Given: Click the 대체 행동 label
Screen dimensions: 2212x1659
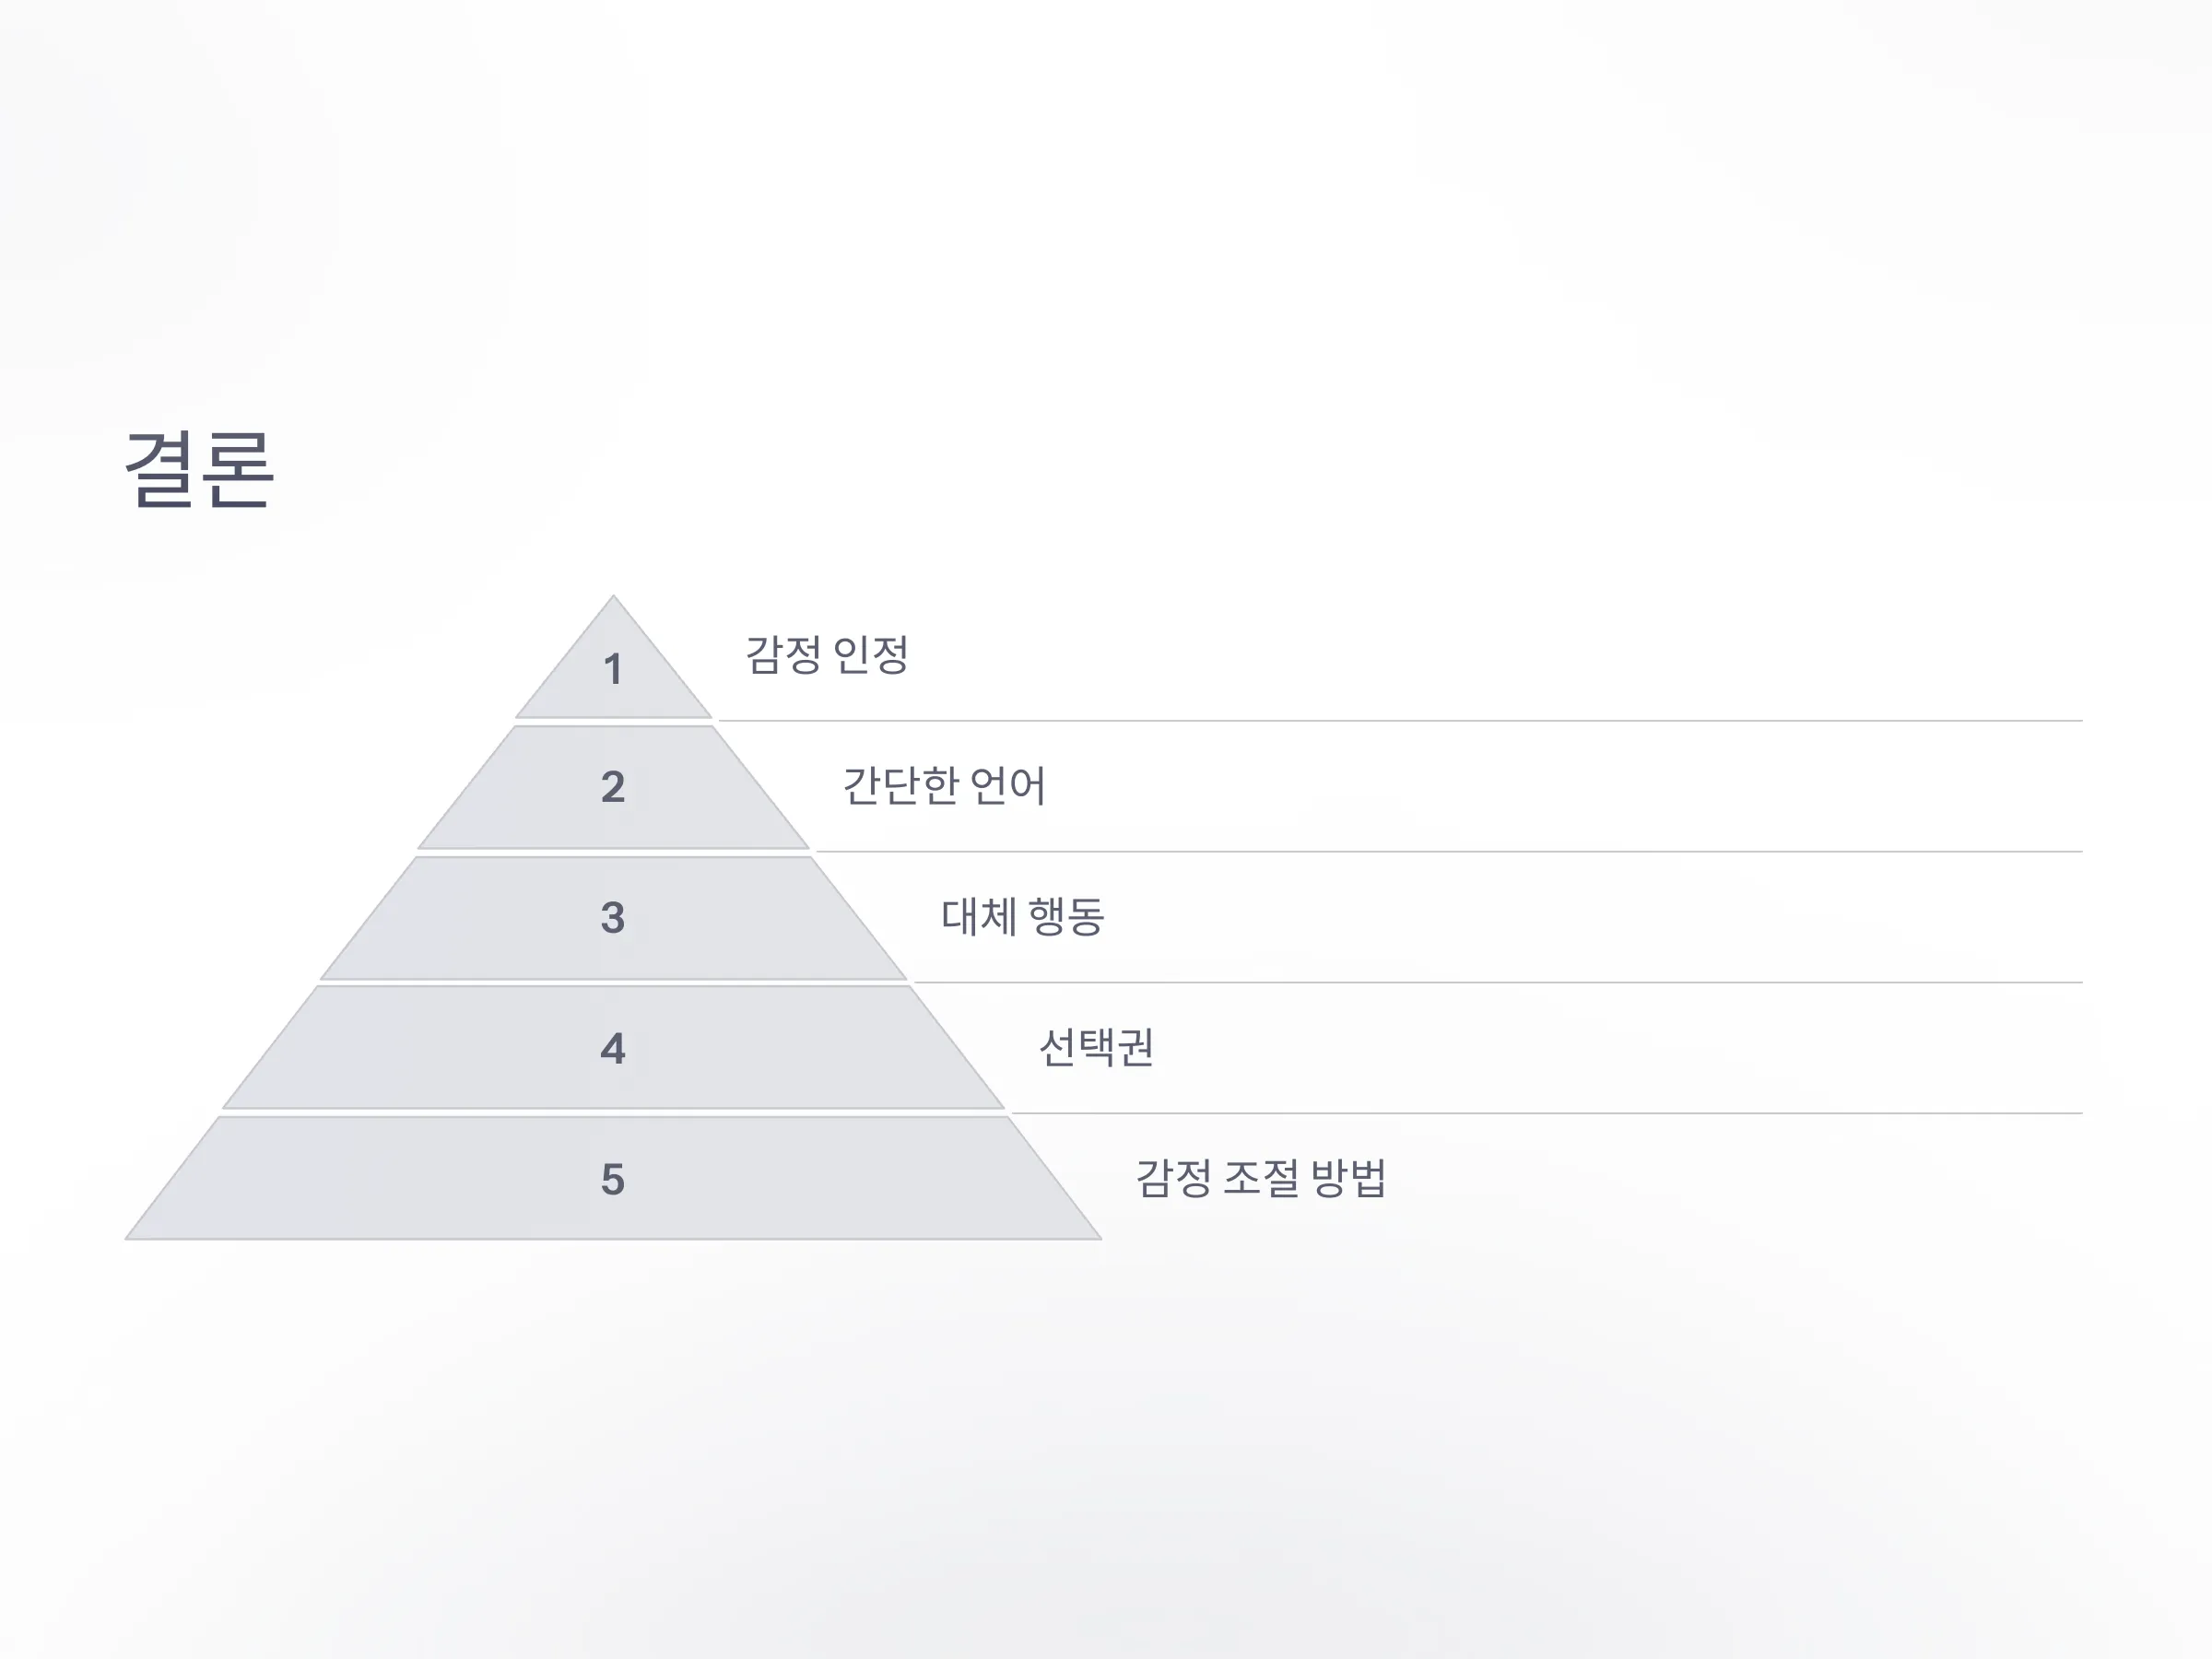Looking at the screenshot, I should (1022, 917).
